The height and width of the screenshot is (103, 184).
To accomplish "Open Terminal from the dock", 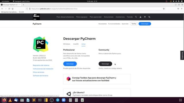I will [40, 100].
